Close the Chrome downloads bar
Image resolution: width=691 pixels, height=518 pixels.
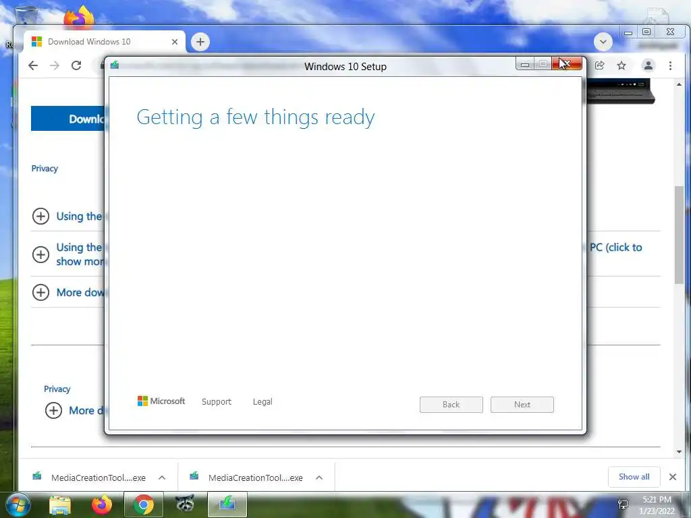[673, 477]
